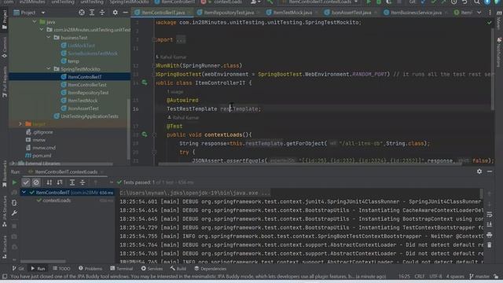Select pom.xml in project tree
This screenshot has width=503, height=283.
(x=42, y=156)
